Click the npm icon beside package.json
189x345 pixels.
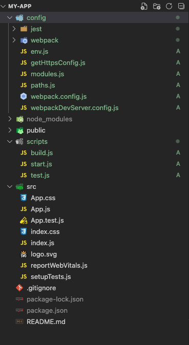[19, 310]
